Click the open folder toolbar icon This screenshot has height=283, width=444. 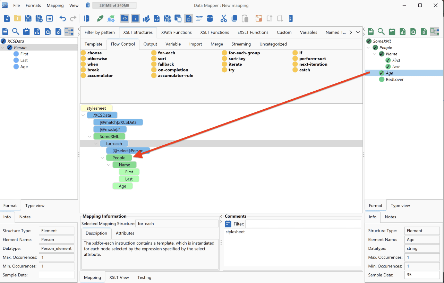pyautogui.click(x=17, y=18)
